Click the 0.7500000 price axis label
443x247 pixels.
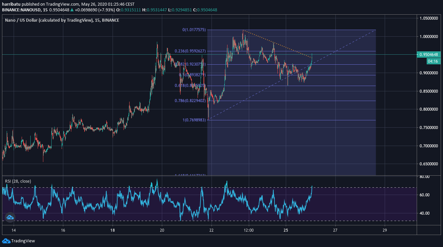pyautogui.click(x=428, y=128)
